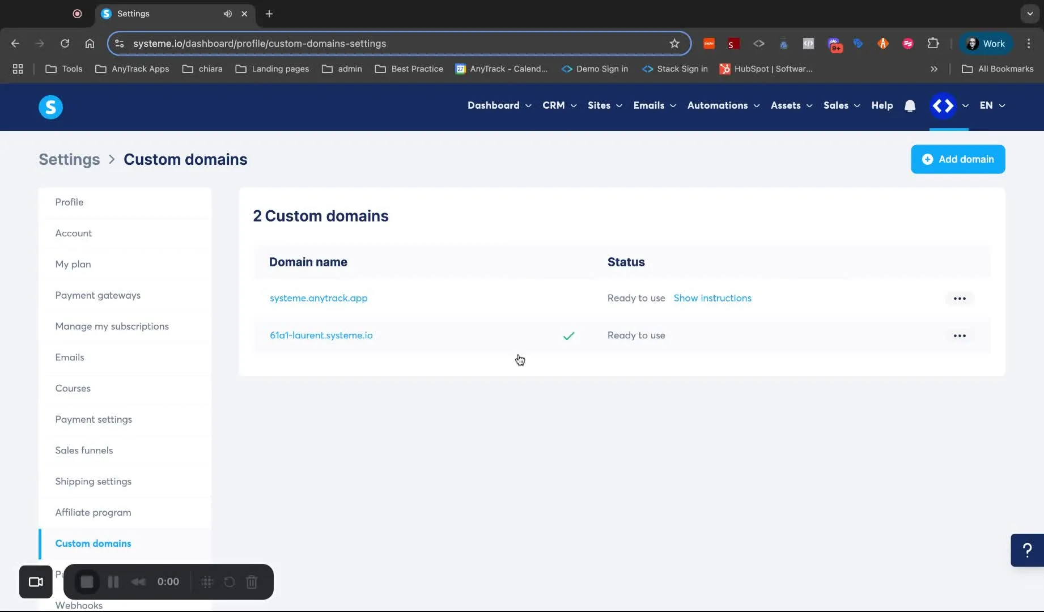Open actions menu for 61a1-laurent.systeme.io
The height and width of the screenshot is (612, 1044).
tap(959, 335)
